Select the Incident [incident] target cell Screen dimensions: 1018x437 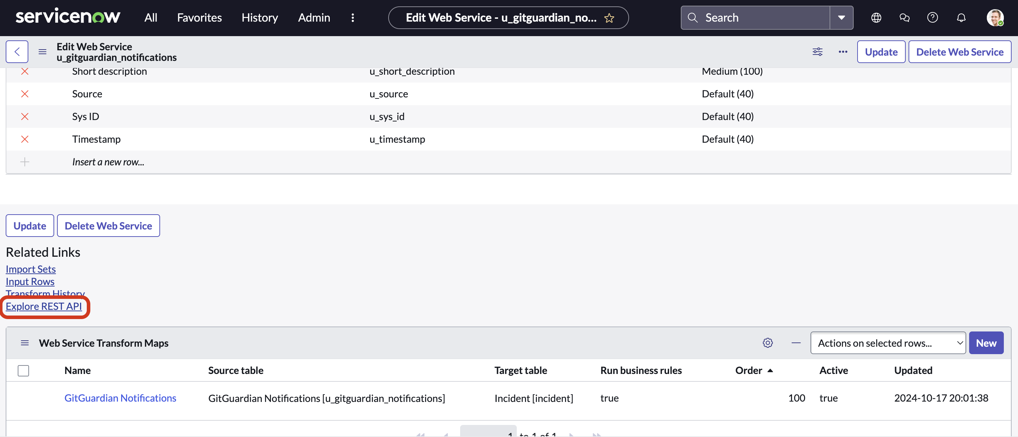point(533,398)
